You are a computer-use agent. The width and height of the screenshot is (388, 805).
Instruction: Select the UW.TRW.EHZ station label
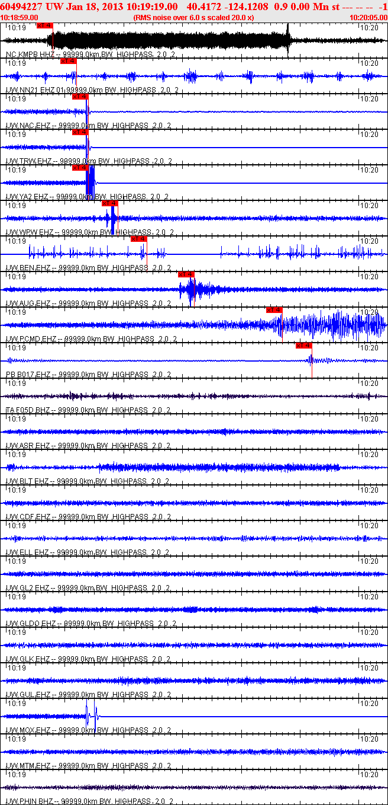89,161
